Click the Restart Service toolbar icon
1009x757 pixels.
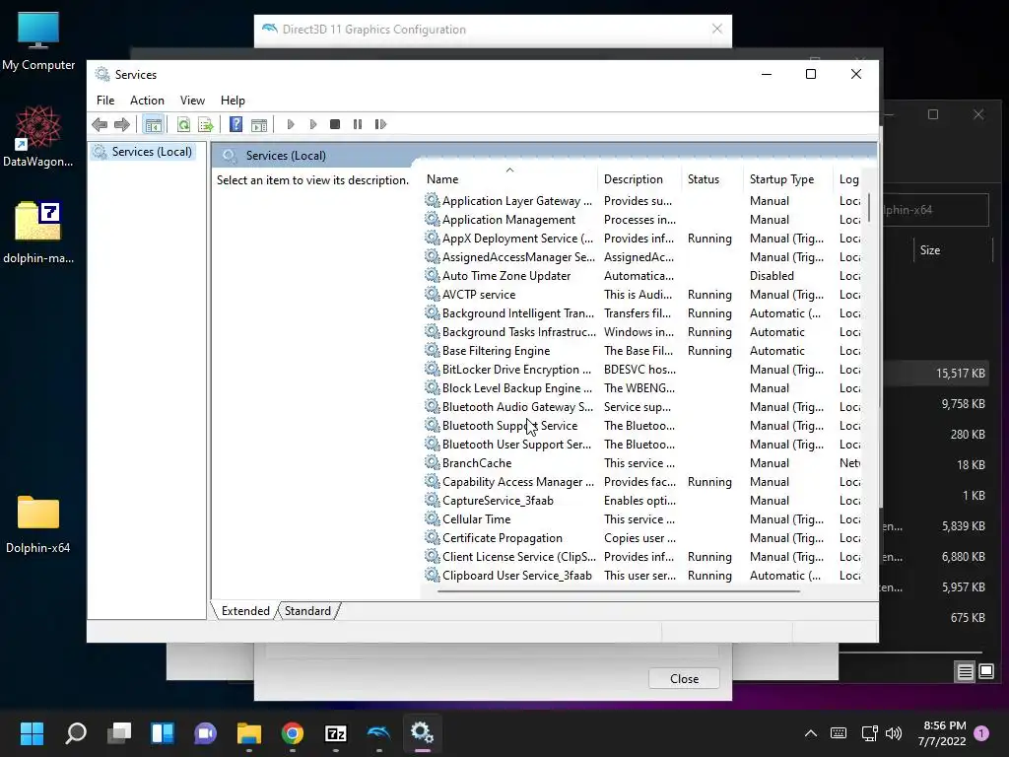381,124
